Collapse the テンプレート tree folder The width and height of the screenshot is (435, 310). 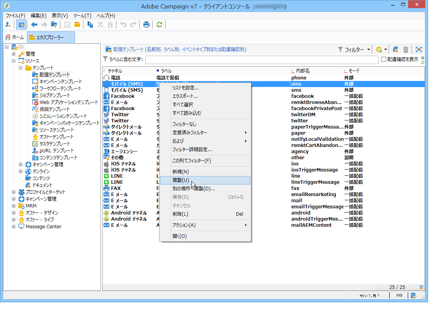point(21,68)
